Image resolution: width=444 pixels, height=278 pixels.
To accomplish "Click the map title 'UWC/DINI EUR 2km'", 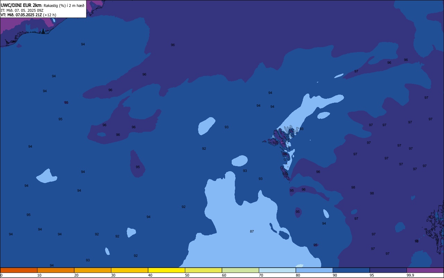I will pyautogui.click(x=21, y=5).
